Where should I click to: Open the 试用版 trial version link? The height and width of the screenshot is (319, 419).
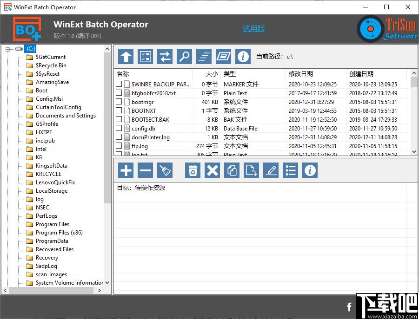(253, 28)
